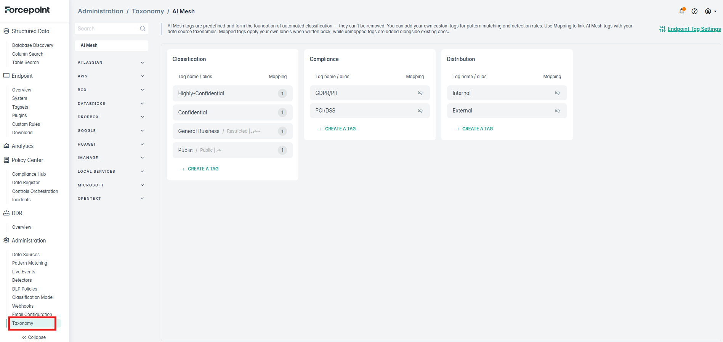Open the General Business tag row
Viewport: 723px width, 342px height.
(x=232, y=131)
